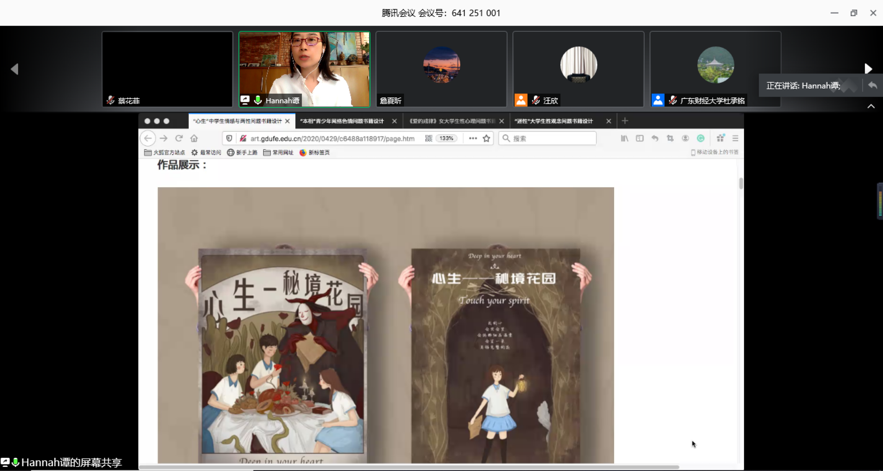The width and height of the screenshot is (883, 471).
Task: Collapse the participant video strip chevron
Action: pyautogui.click(x=871, y=107)
